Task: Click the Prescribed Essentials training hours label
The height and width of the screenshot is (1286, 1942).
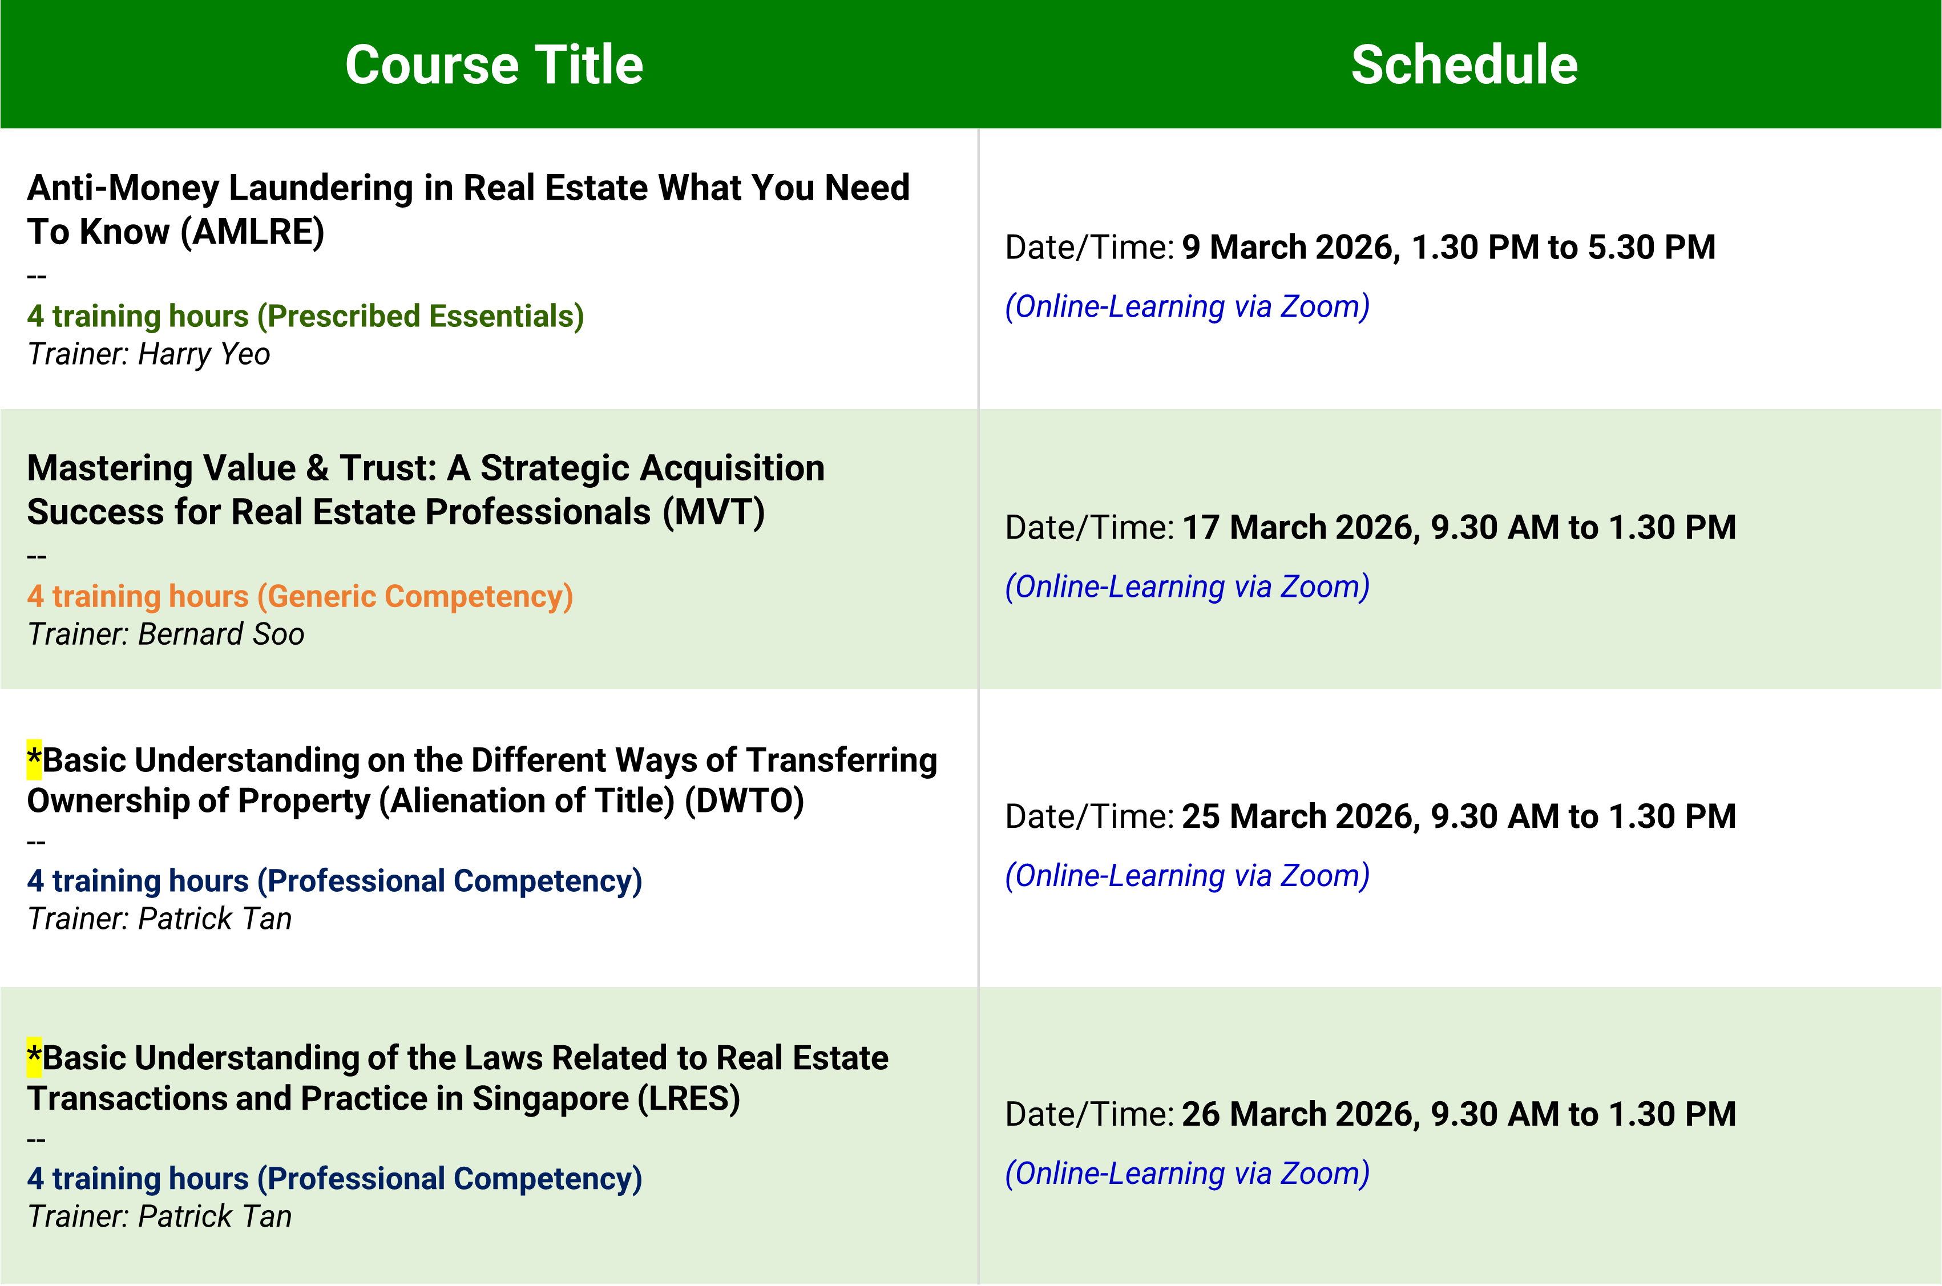Action: pos(305,316)
